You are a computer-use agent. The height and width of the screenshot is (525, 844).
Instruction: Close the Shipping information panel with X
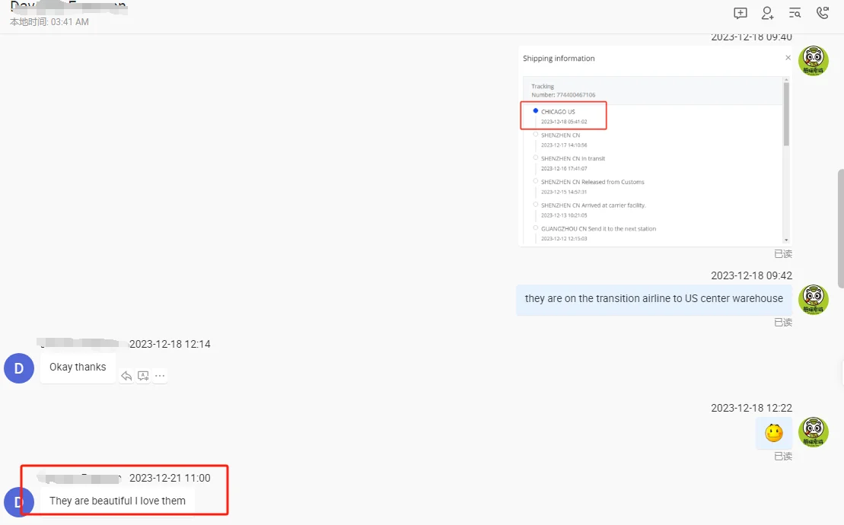point(788,58)
